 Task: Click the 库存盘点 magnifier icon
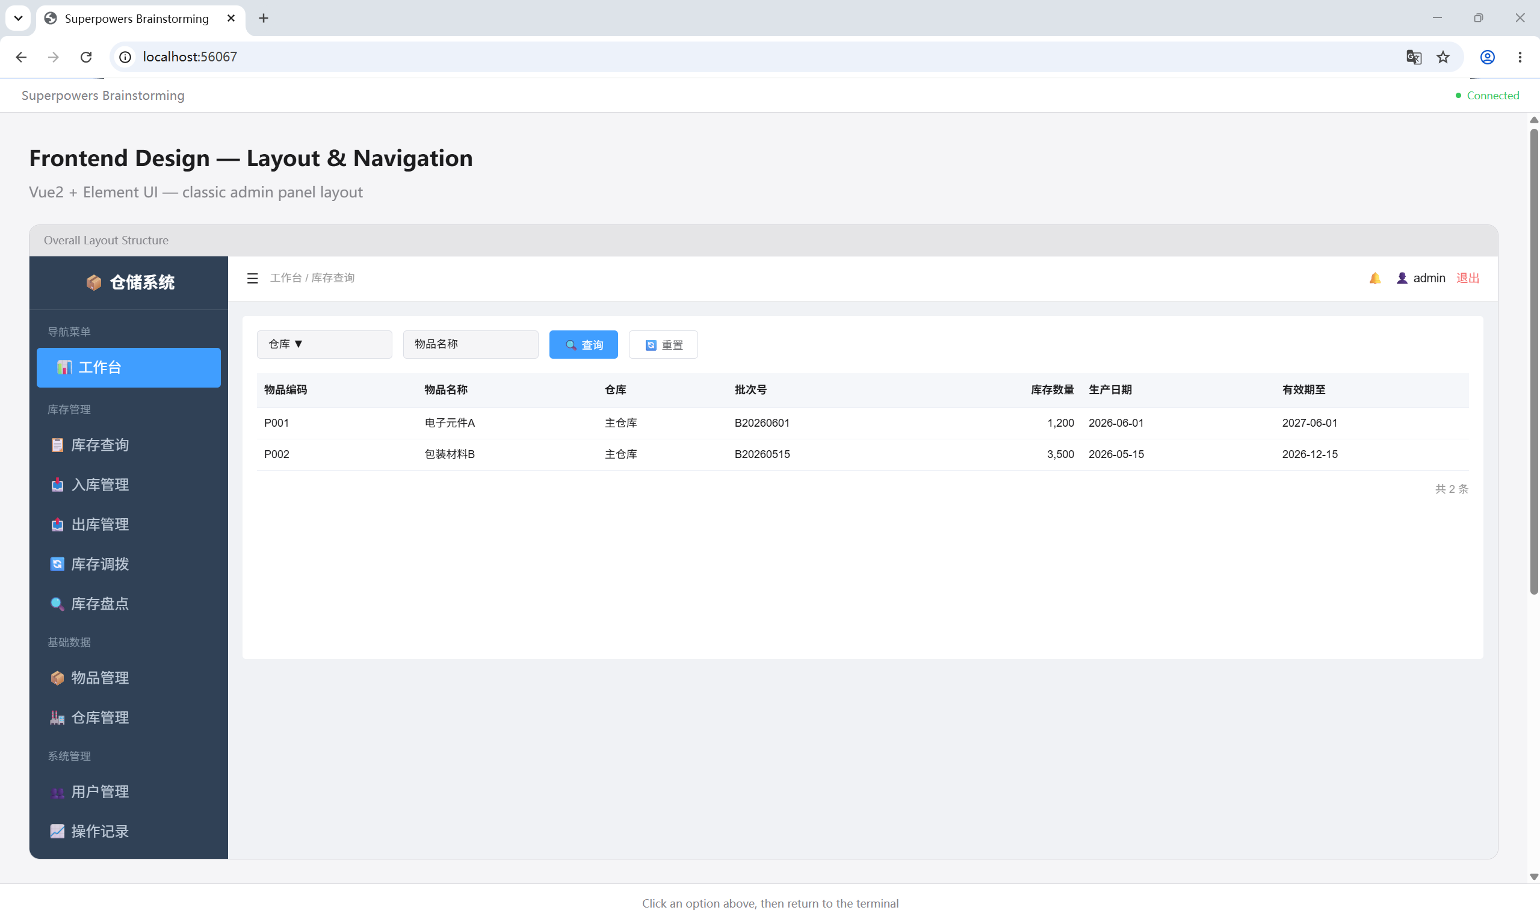tap(57, 603)
